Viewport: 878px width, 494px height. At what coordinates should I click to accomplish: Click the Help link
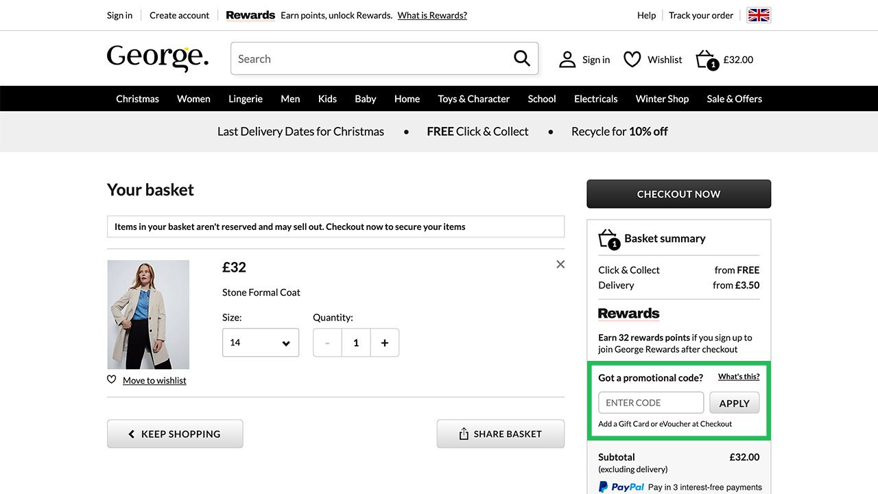[x=647, y=15]
